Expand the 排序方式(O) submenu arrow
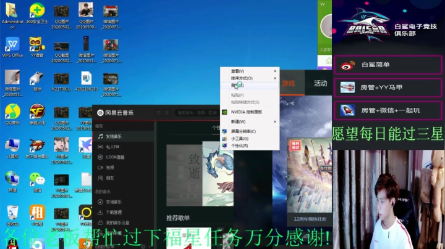The height and width of the screenshot is (249, 445). pyautogui.click(x=274, y=78)
